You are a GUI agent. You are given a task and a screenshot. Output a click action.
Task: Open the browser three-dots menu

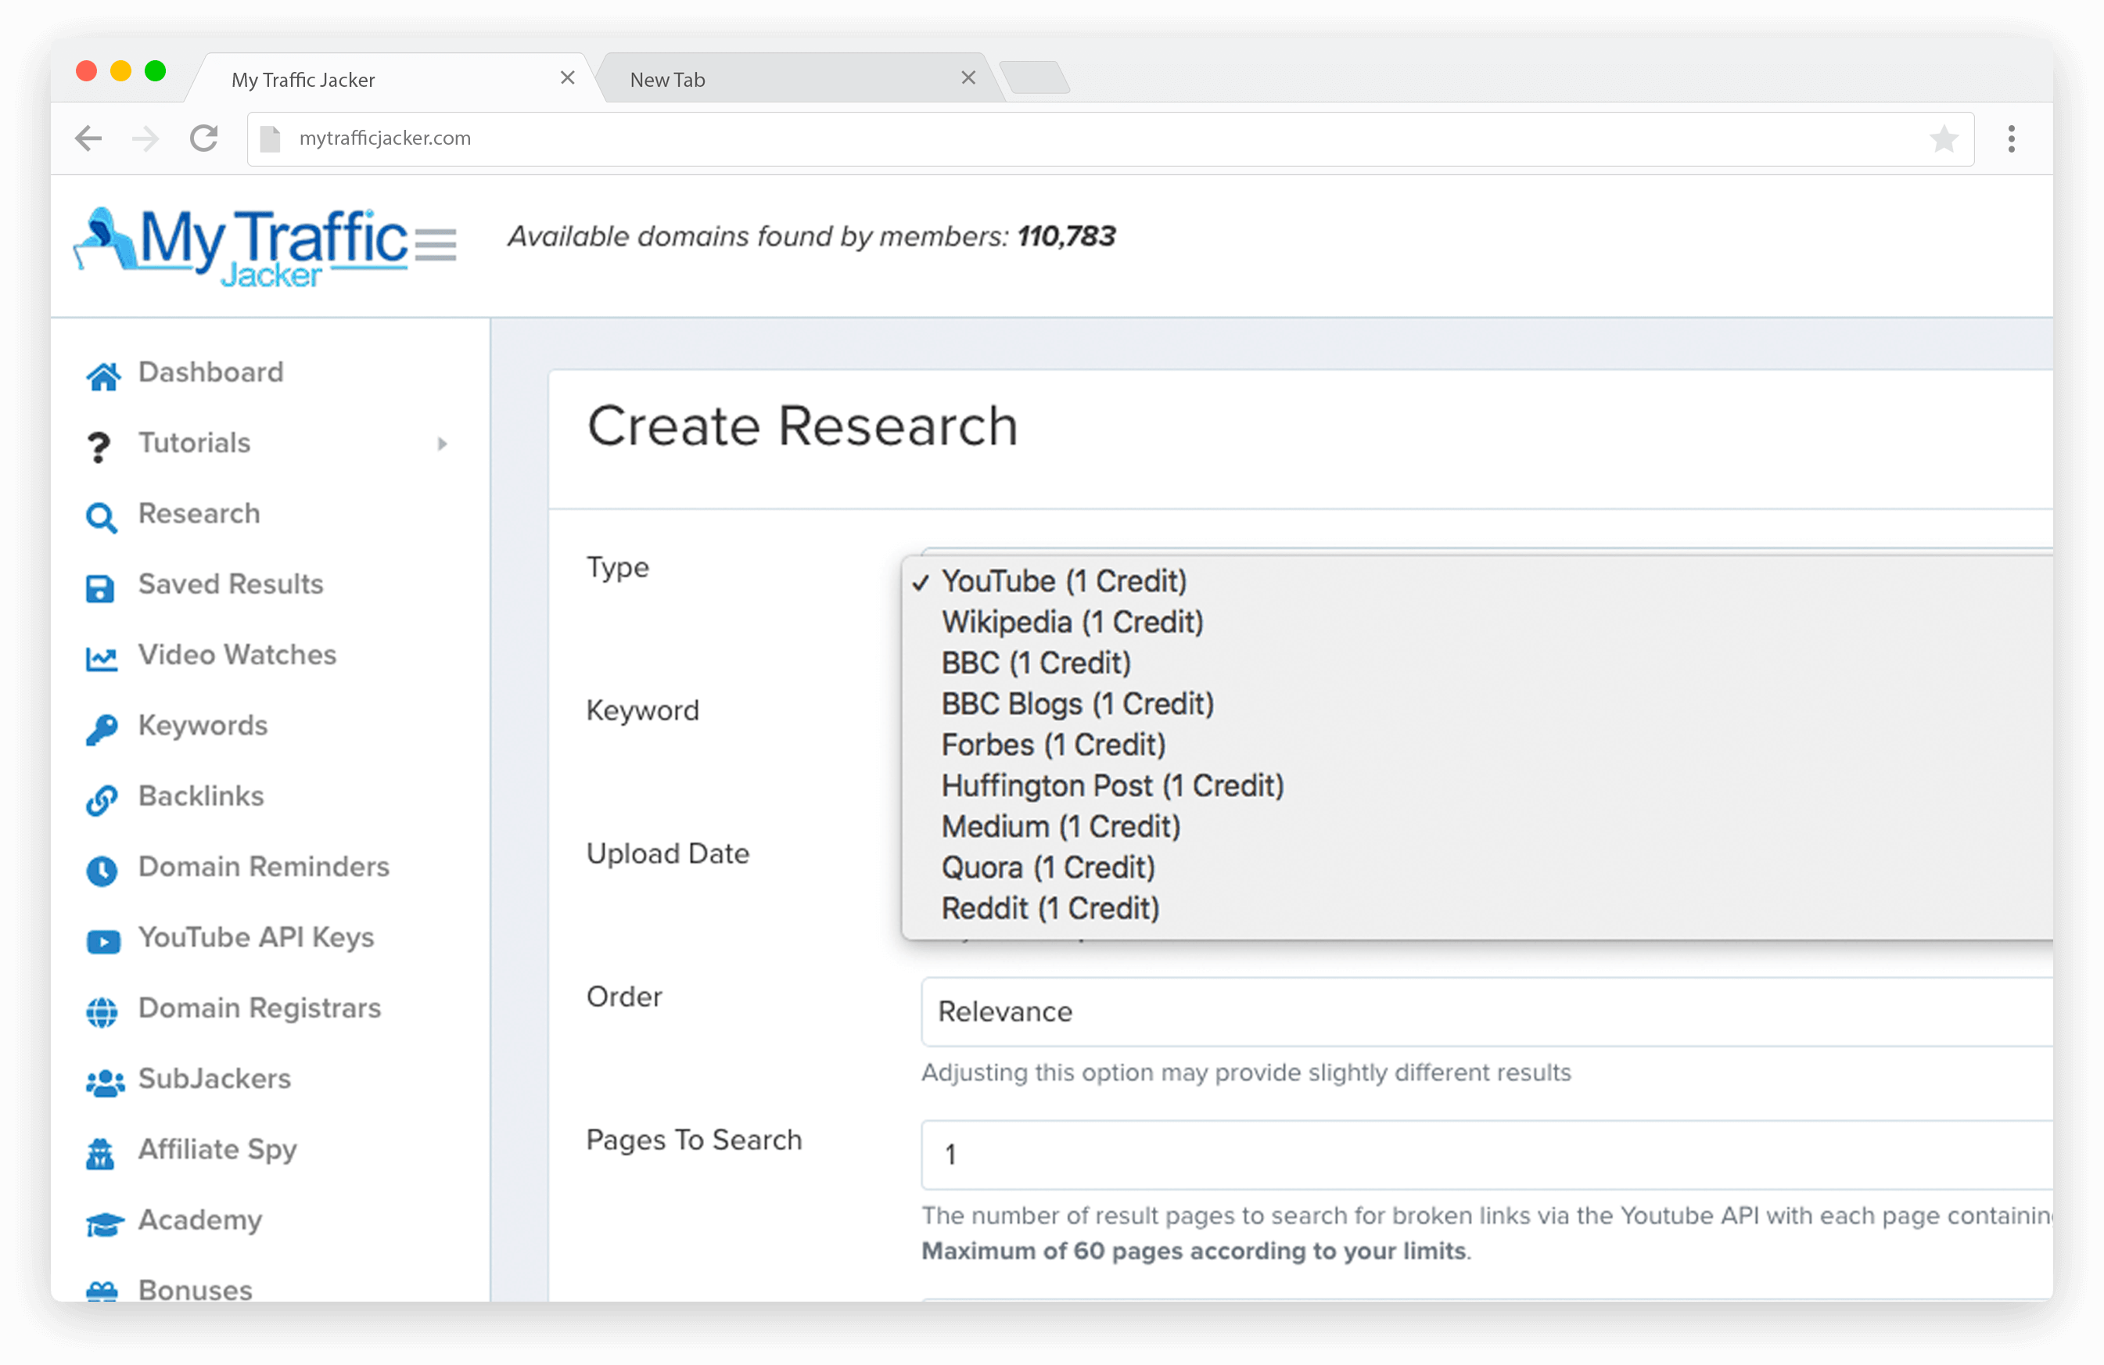(x=2011, y=138)
